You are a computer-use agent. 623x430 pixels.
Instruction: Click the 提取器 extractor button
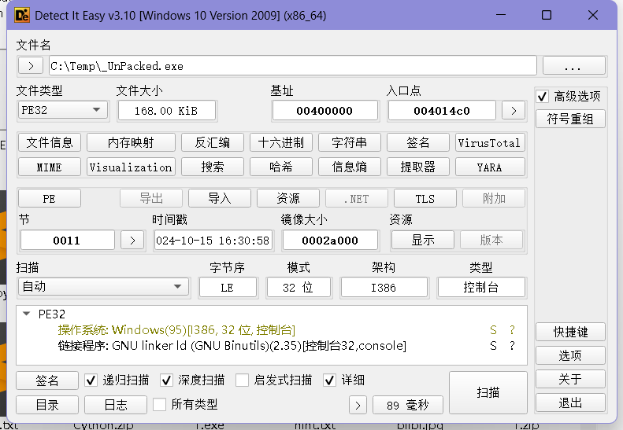[417, 167]
